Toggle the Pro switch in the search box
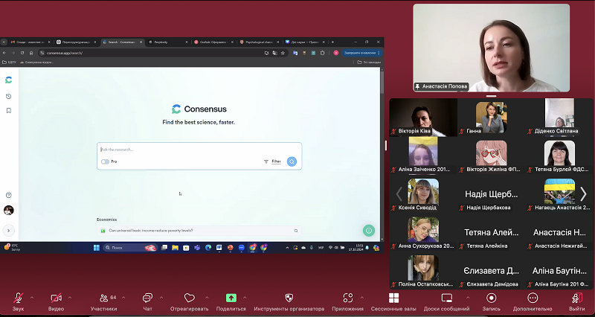The height and width of the screenshot is (317, 595). coord(105,161)
